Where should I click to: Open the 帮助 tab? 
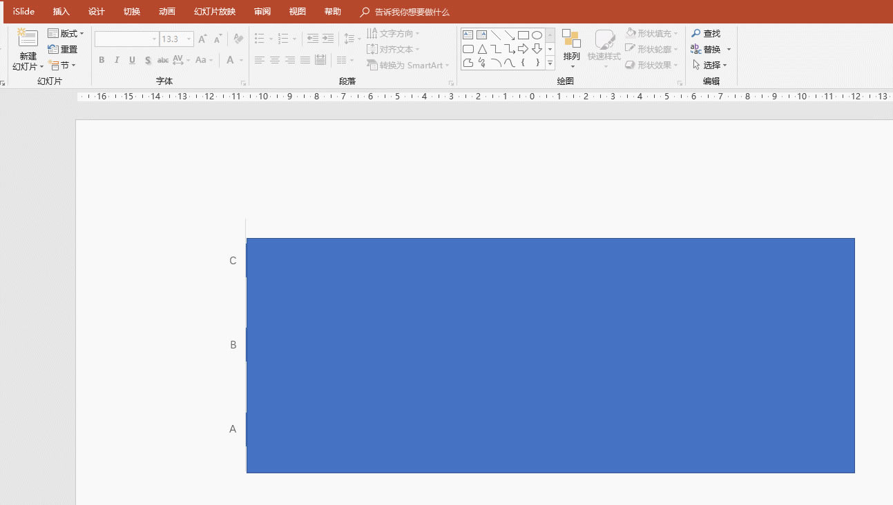point(333,12)
